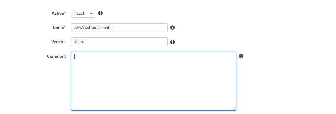The height and width of the screenshot is (114, 336).
Task: Place cursor after AwsVssComponents text
Action: 112,28
